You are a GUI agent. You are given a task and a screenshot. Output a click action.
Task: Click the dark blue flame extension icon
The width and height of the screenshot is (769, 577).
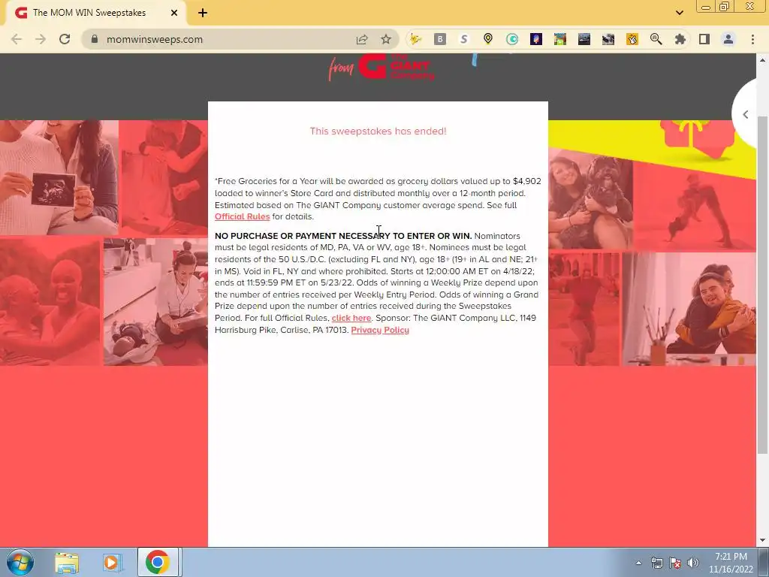click(536, 39)
